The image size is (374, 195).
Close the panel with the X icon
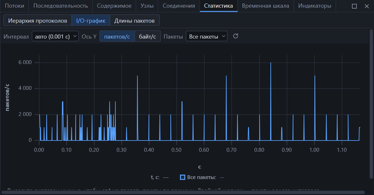367,6
